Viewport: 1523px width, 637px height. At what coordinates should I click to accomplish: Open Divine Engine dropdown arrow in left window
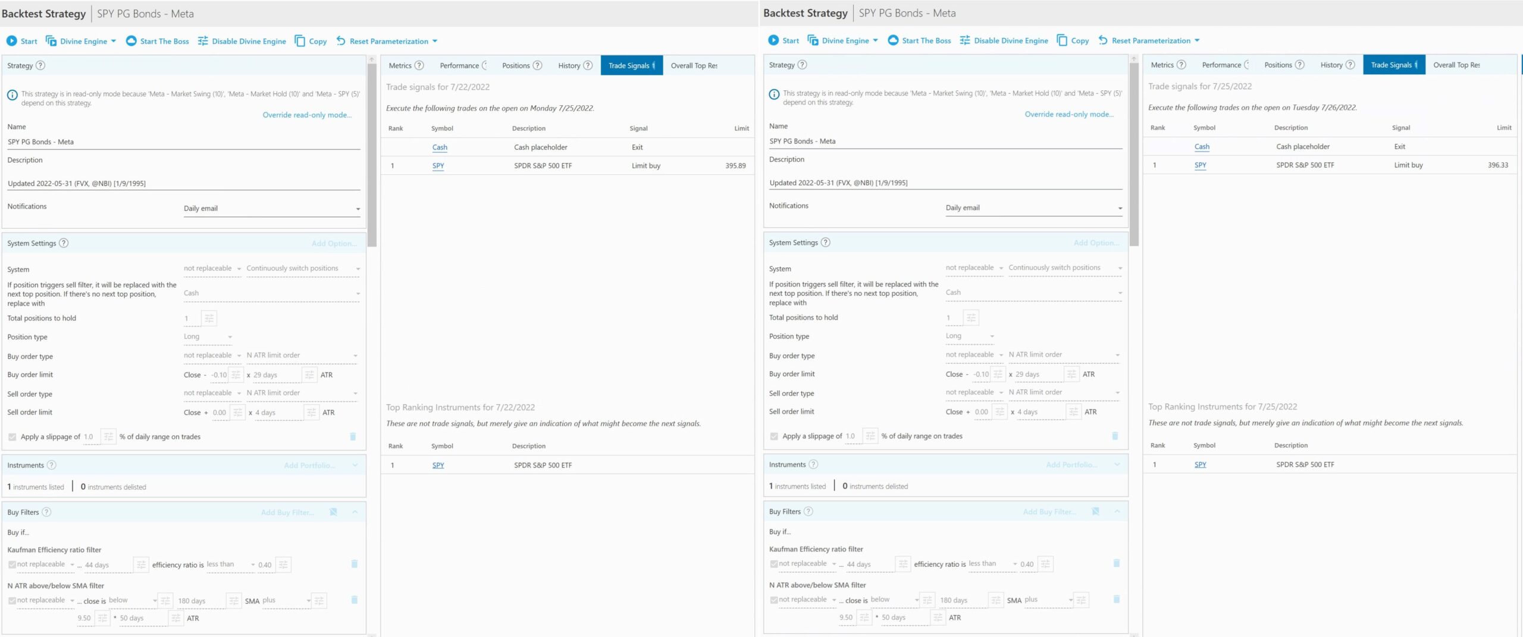click(114, 41)
